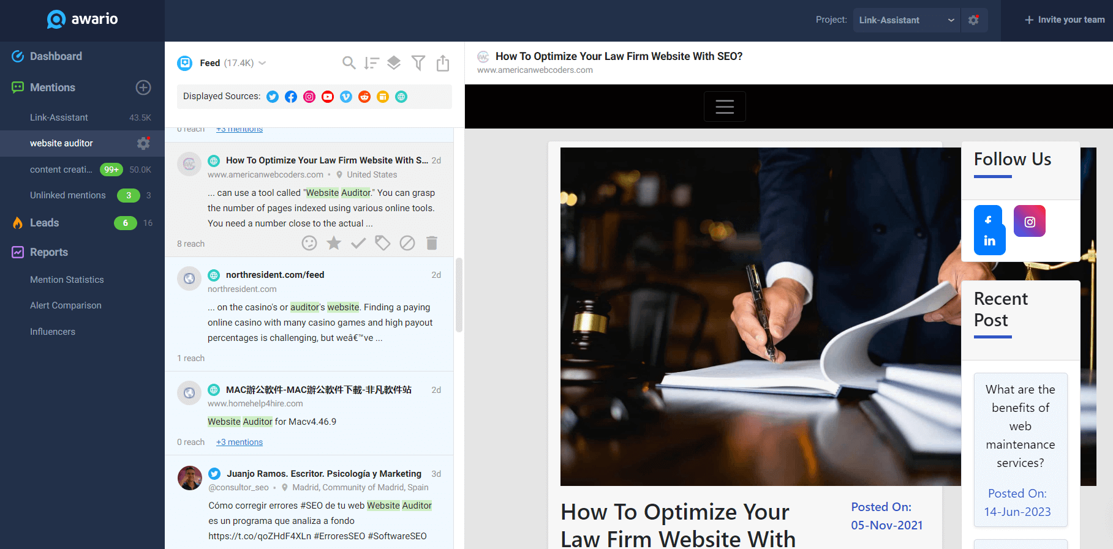This screenshot has width=1113, height=549.
Task: Tag the Law Firm mention
Action: 383,243
